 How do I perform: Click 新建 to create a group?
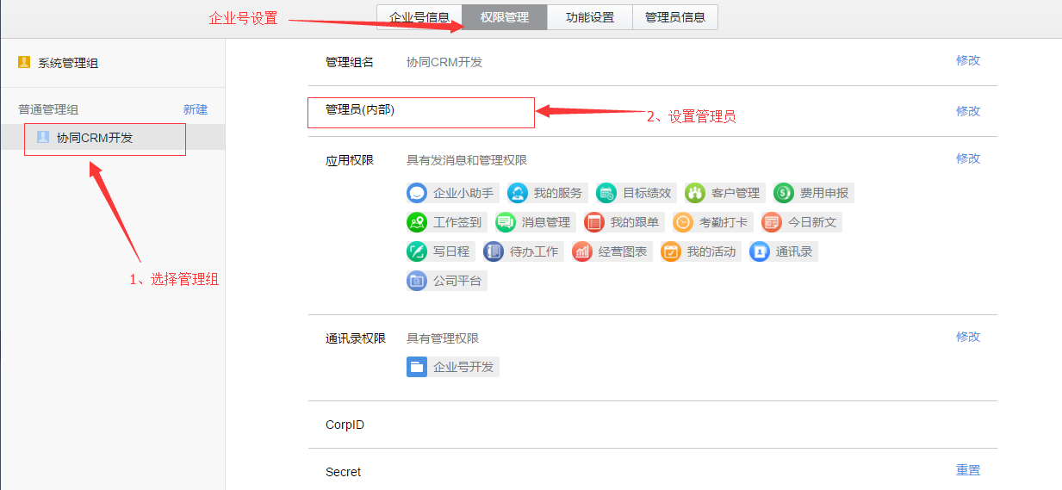click(x=196, y=109)
